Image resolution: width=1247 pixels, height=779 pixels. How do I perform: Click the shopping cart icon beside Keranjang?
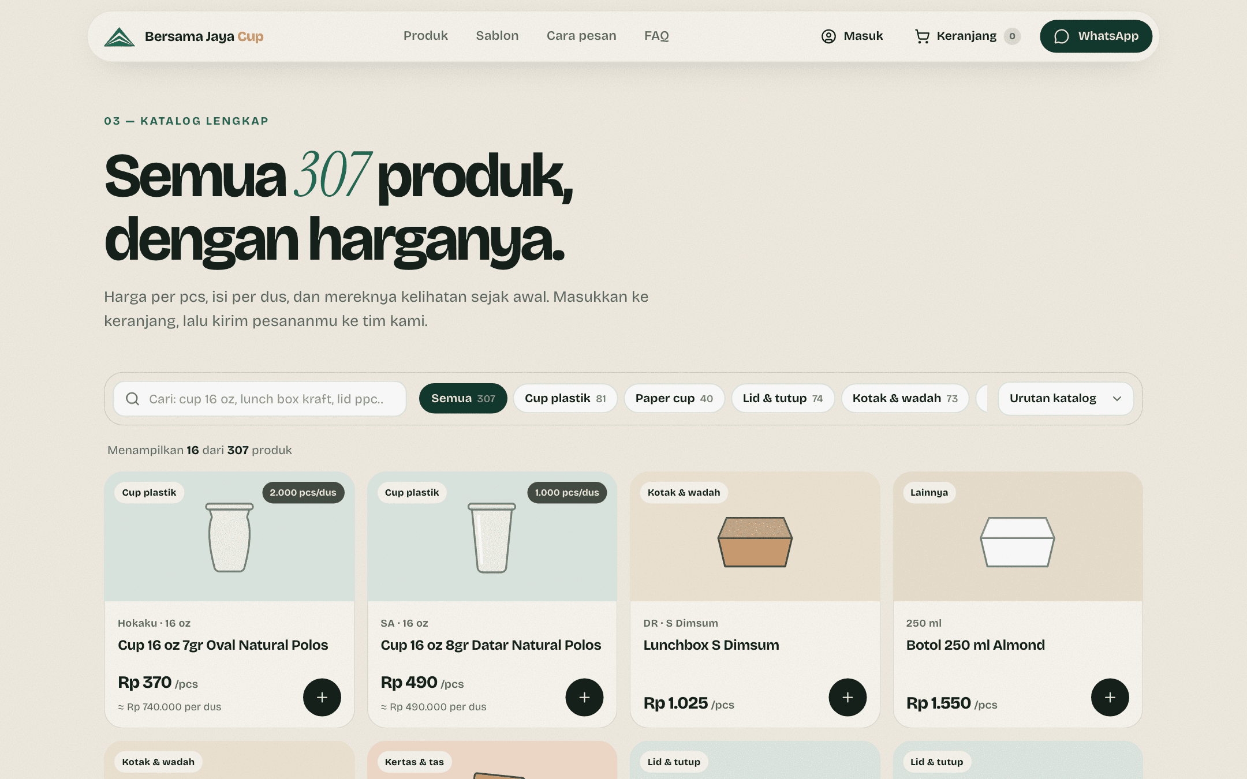click(x=922, y=36)
